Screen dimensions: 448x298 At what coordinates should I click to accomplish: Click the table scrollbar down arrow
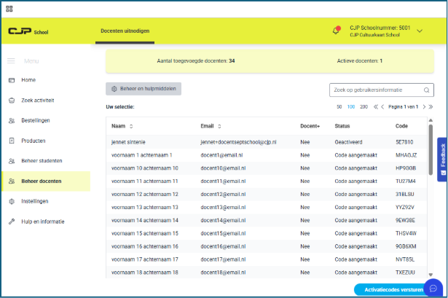[x=431, y=275]
